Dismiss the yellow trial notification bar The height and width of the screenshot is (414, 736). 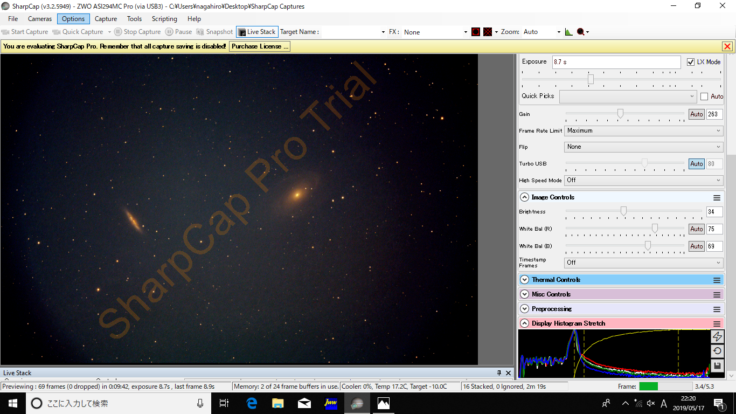727,46
